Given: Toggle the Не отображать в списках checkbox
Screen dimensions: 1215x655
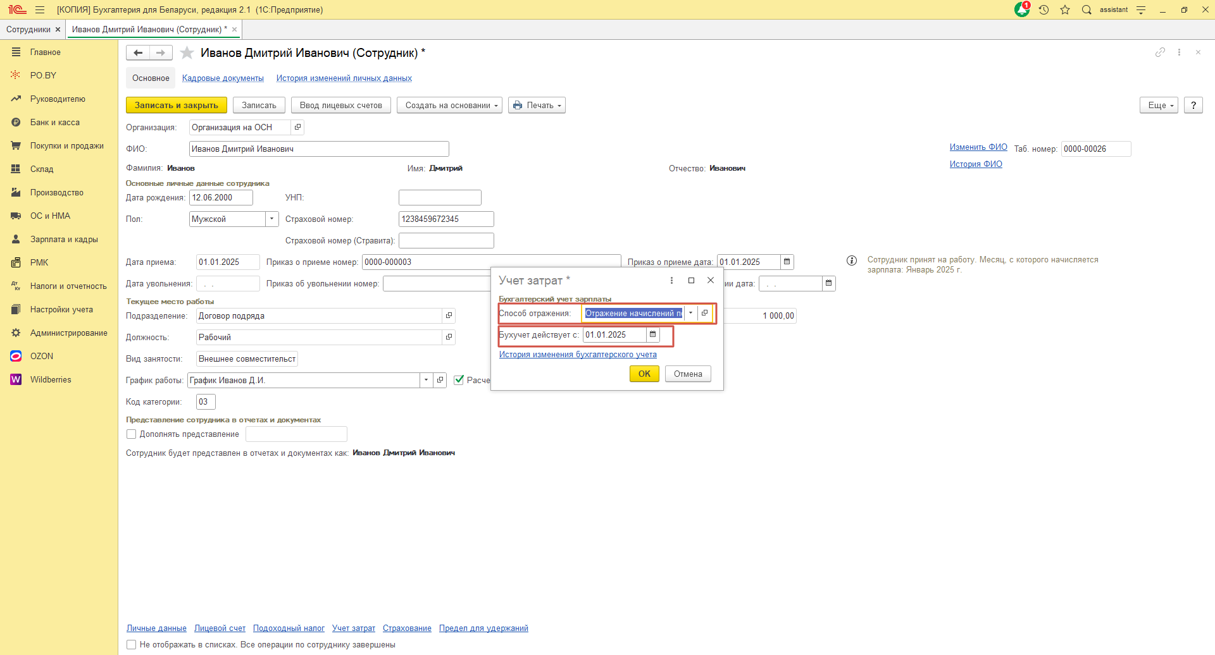Looking at the screenshot, I should click(132, 645).
